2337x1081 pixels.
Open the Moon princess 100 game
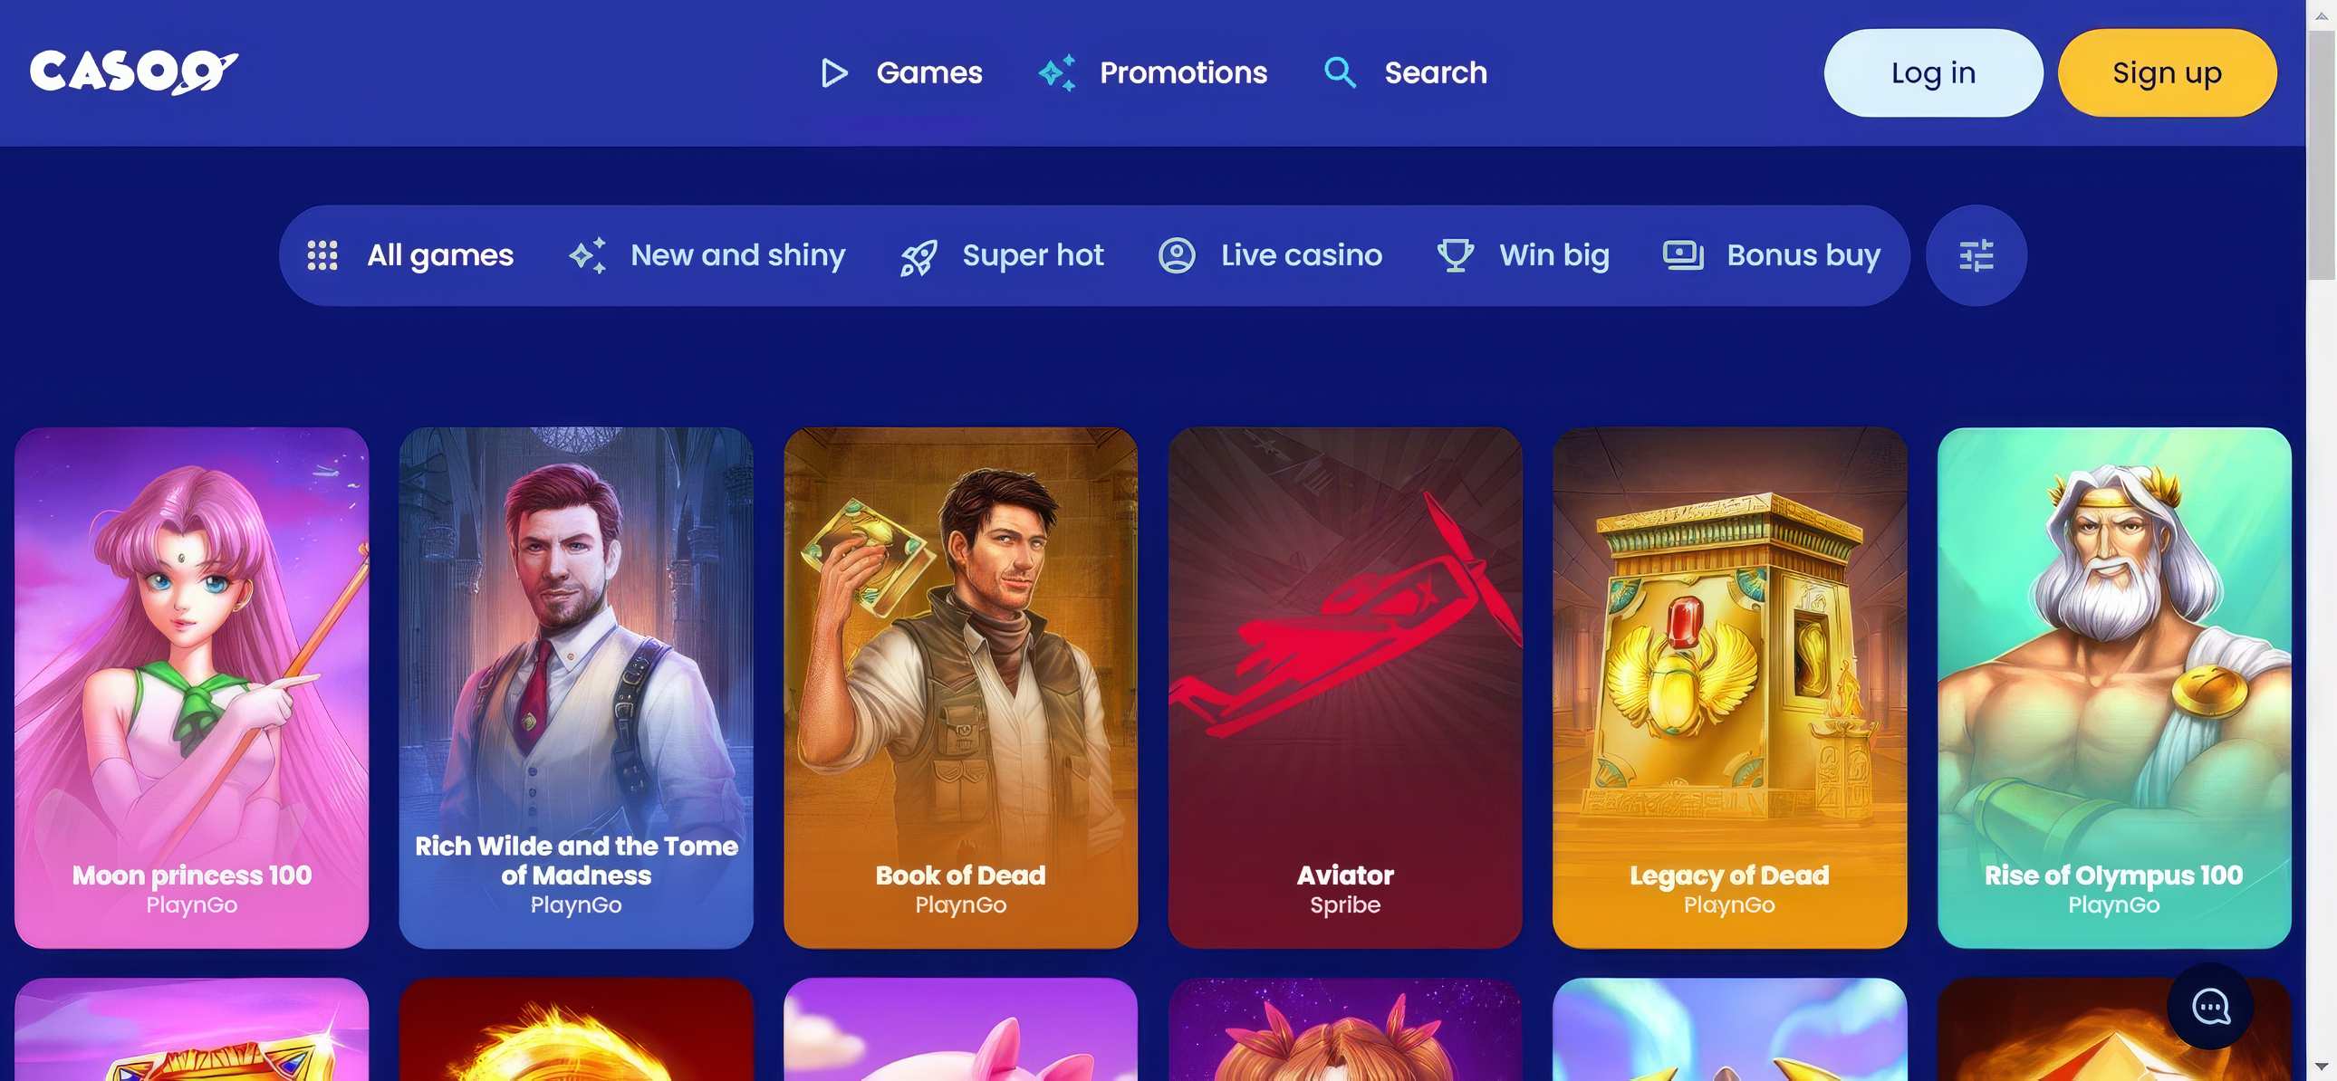click(191, 687)
